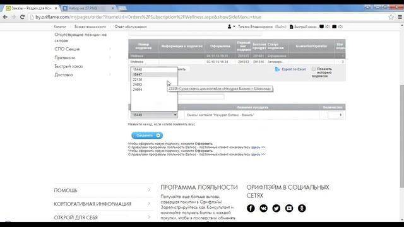Open Oriflame VK page icon

[x=263, y=208]
